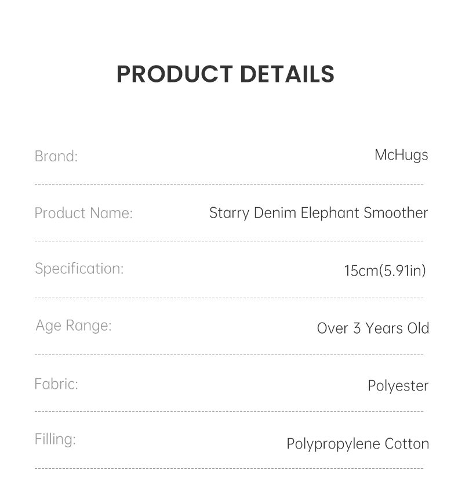Viewport: 458px width, 499px height.
Task: Click the Age Range label
Action: 74,326
